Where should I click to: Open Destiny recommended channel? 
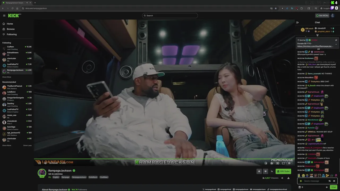tap(17, 105)
